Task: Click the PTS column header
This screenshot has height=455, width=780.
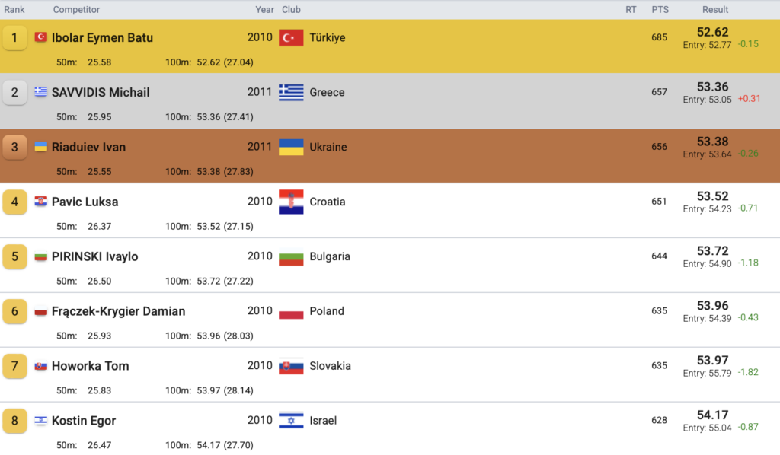Action: [x=660, y=10]
